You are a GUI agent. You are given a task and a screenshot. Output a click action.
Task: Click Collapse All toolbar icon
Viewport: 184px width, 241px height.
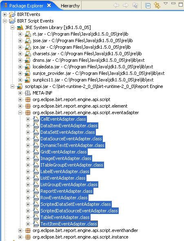pyautogui.click(x=148, y=6)
